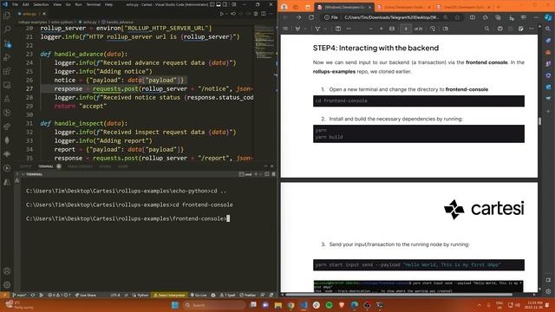
Task: Open the Terminal menu in VS Code
Action: point(93,4)
